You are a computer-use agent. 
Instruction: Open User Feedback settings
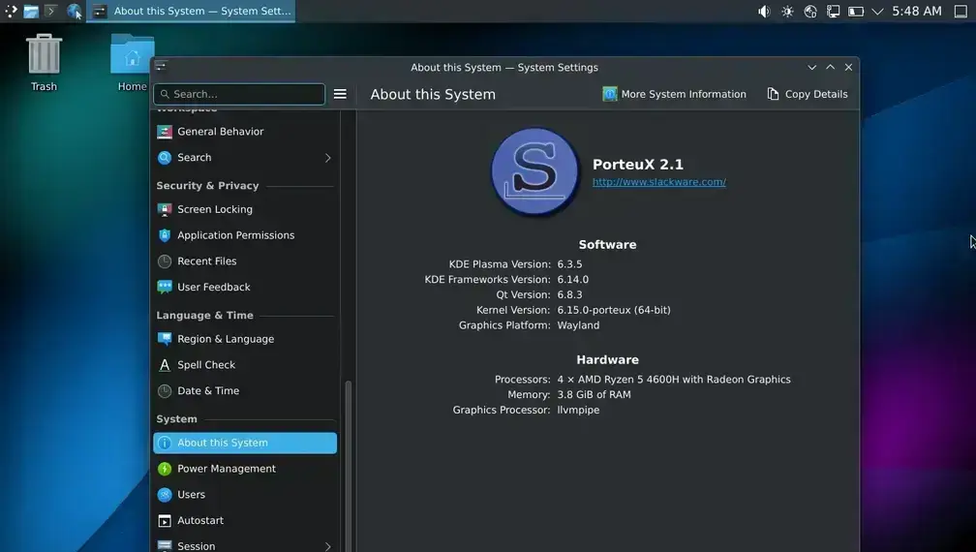[x=245, y=287]
